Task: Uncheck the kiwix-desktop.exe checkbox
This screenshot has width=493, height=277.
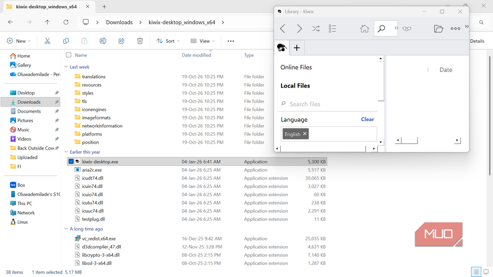Action: (71, 161)
